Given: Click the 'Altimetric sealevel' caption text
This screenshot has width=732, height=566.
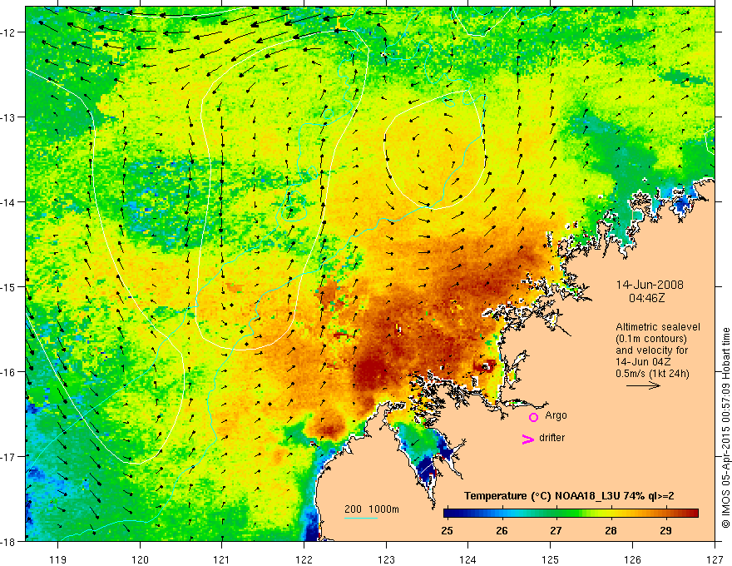Looking at the screenshot, I should [658, 327].
